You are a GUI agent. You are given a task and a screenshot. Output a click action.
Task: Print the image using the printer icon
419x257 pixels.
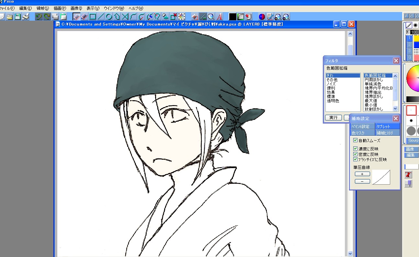click(26, 16)
